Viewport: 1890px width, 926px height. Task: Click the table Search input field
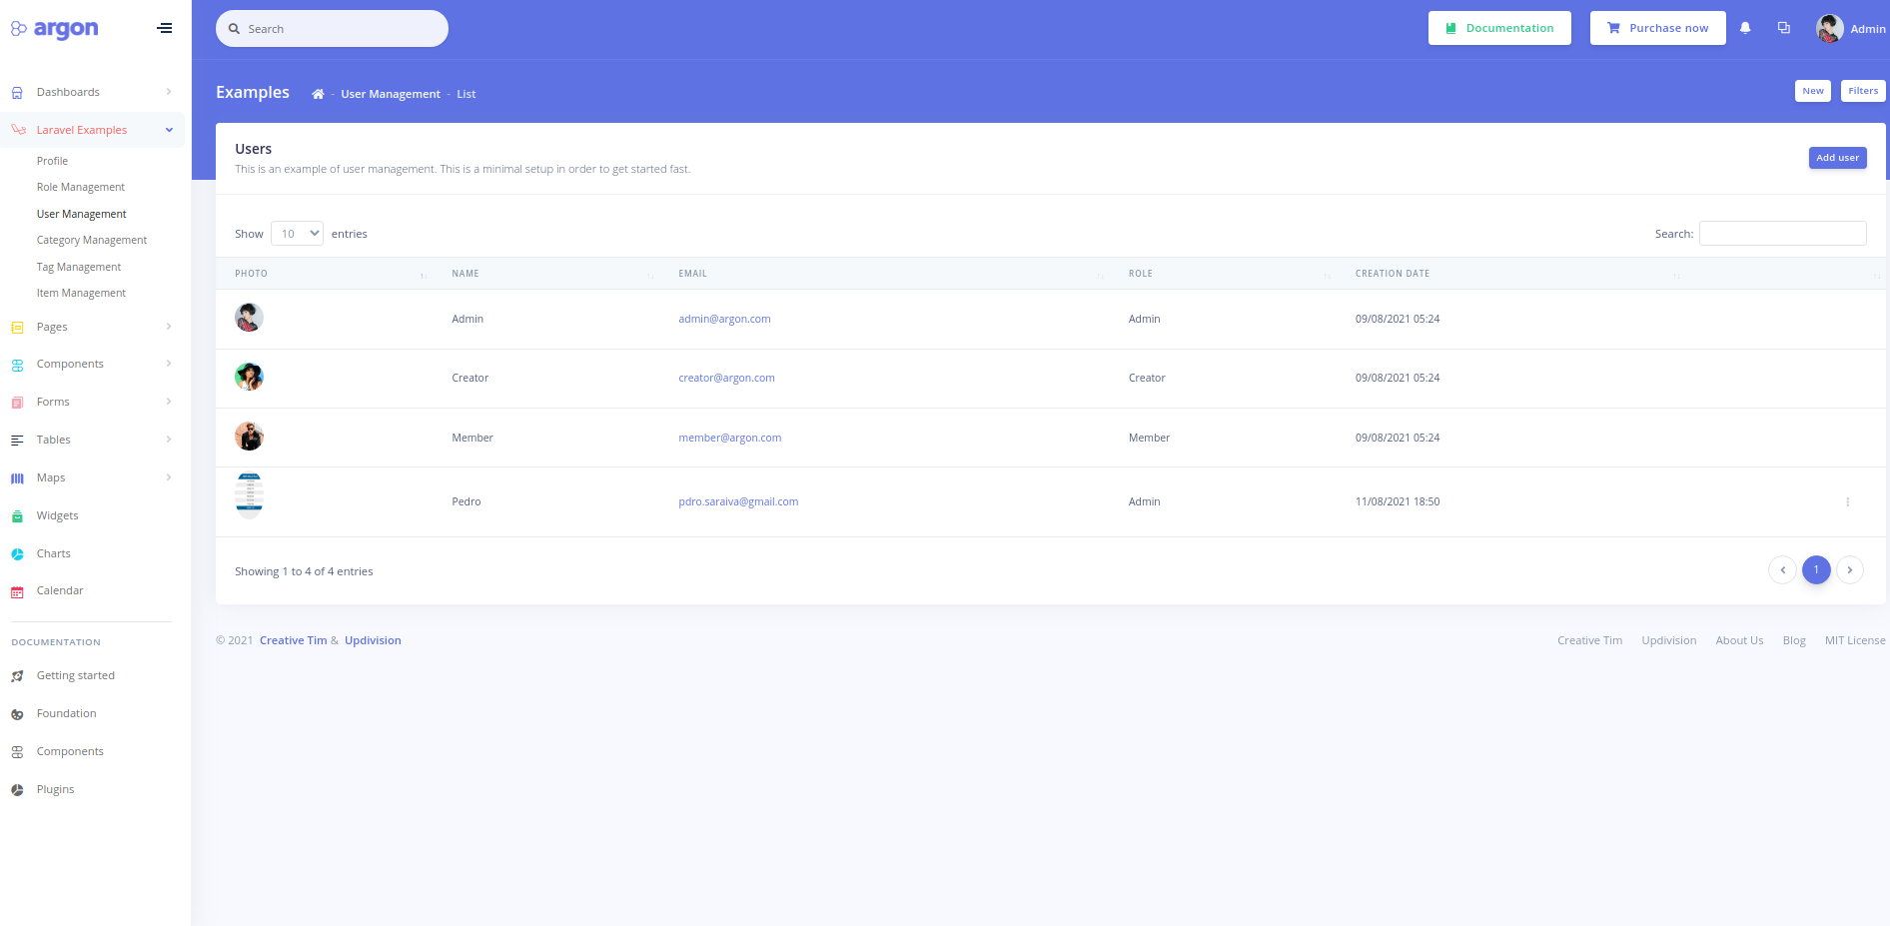pyautogui.click(x=1782, y=234)
